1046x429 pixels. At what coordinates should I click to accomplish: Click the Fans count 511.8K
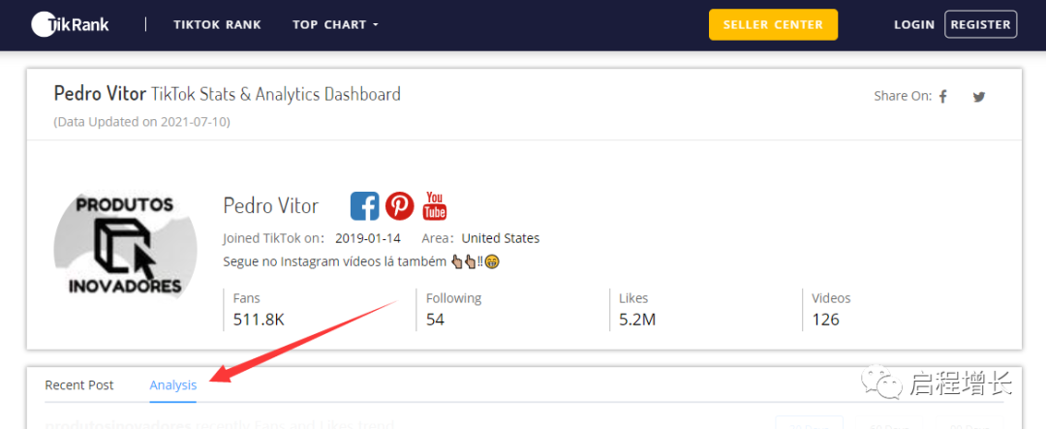(x=259, y=320)
